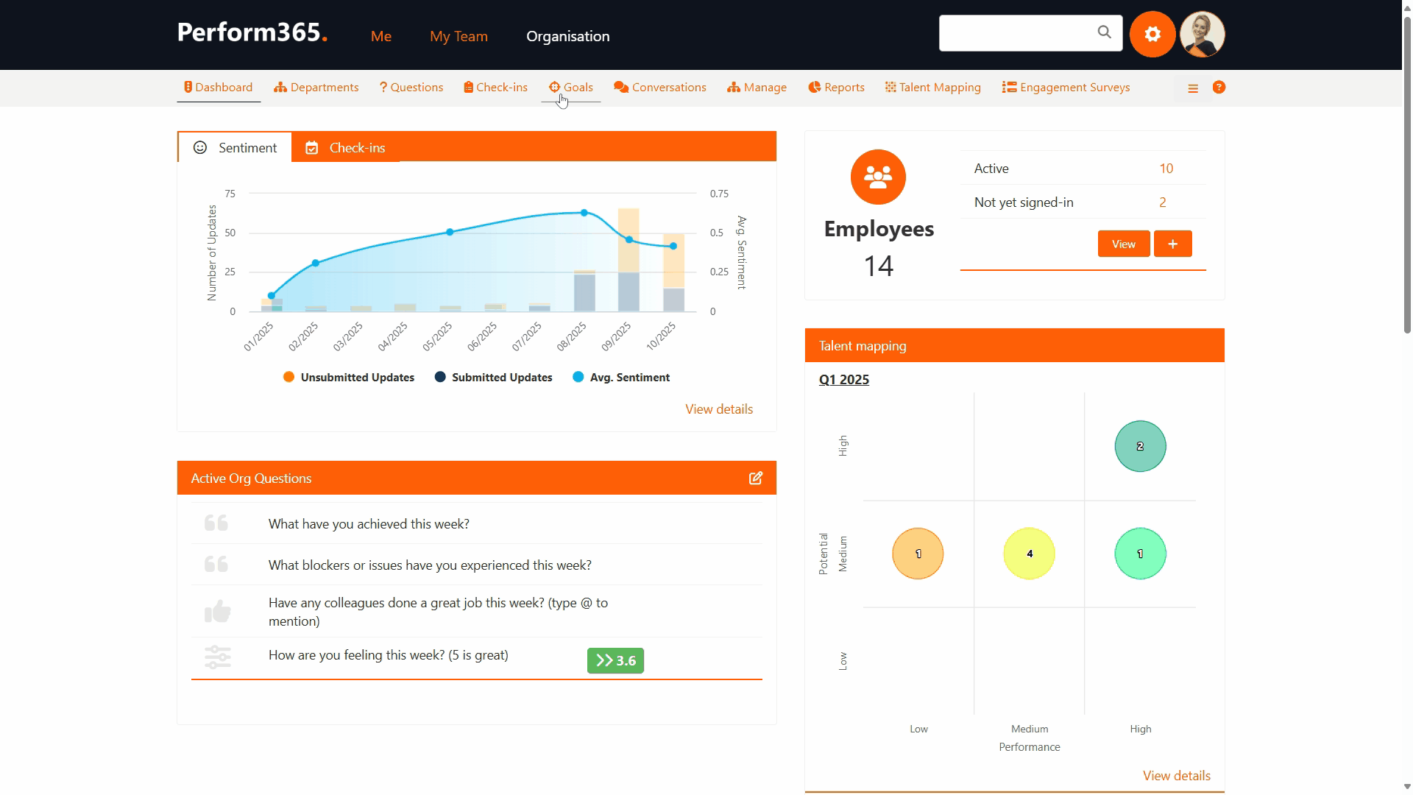1413x795 pixels.
Task: Click the add employee plus button
Action: [1172, 244]
